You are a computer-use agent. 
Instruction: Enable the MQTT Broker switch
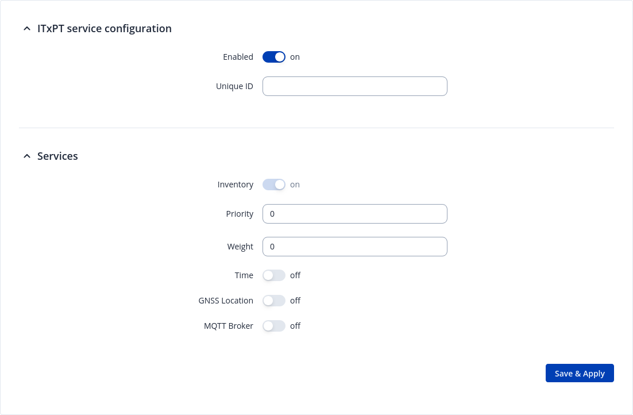tap(274, 326)
